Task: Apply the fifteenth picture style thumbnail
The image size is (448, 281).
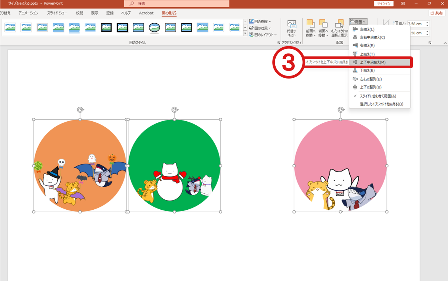Action: point(234,27)
